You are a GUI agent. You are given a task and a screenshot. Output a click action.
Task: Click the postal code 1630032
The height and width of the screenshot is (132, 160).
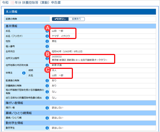point(57,57)
